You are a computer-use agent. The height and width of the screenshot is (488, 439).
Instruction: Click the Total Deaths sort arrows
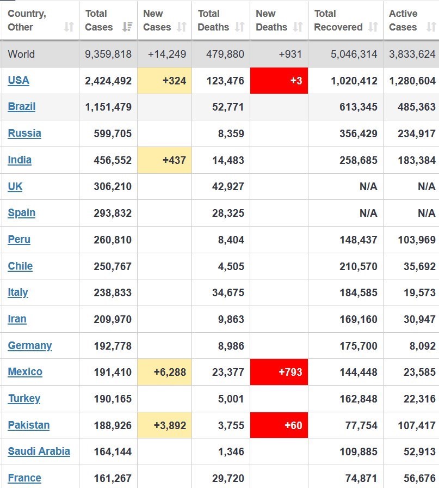(240, 27)
